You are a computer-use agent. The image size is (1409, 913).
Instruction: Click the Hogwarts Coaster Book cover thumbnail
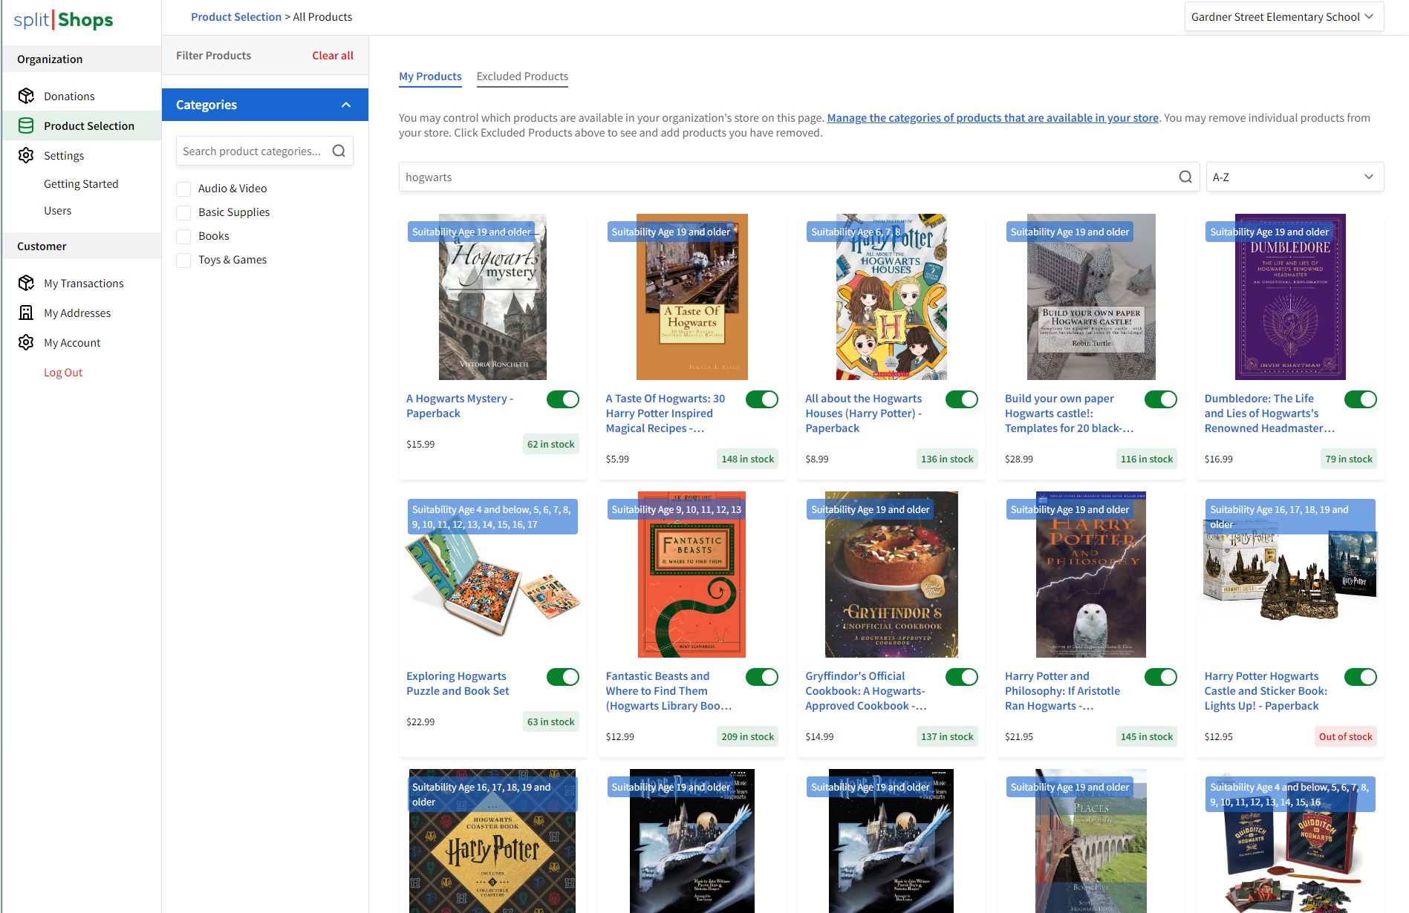click(492, 841)
